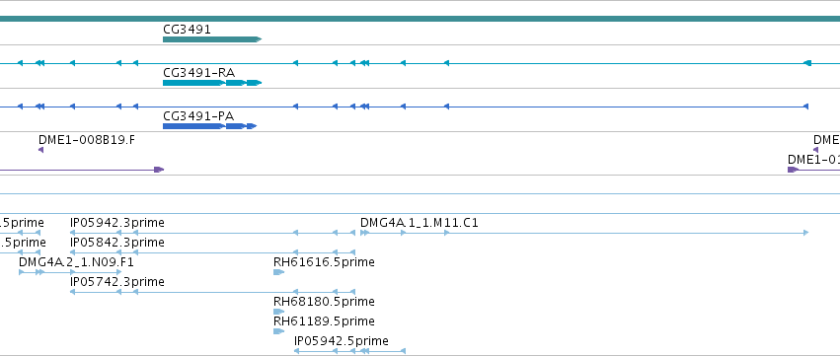Click the DME1-008B19.F label
This screenshot has height=356, width=840.
87,140
